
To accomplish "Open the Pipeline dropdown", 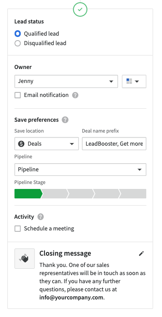I will [80, 170].
